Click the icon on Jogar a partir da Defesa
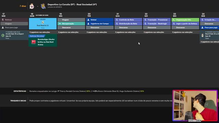The height and width of the screenshot is (123, 219). click(x=174, y=24)
